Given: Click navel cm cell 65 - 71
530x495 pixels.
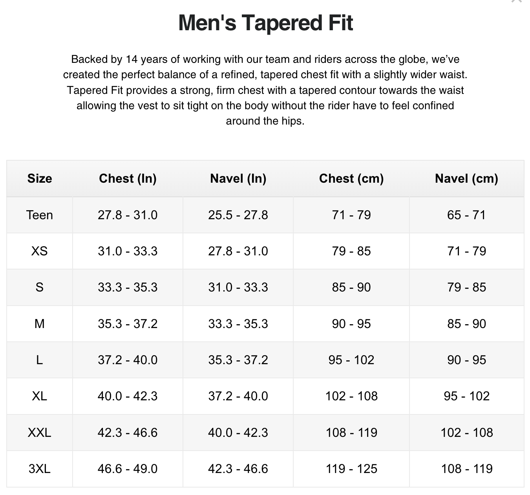Looking at the screenshot, I should (466, 215).
